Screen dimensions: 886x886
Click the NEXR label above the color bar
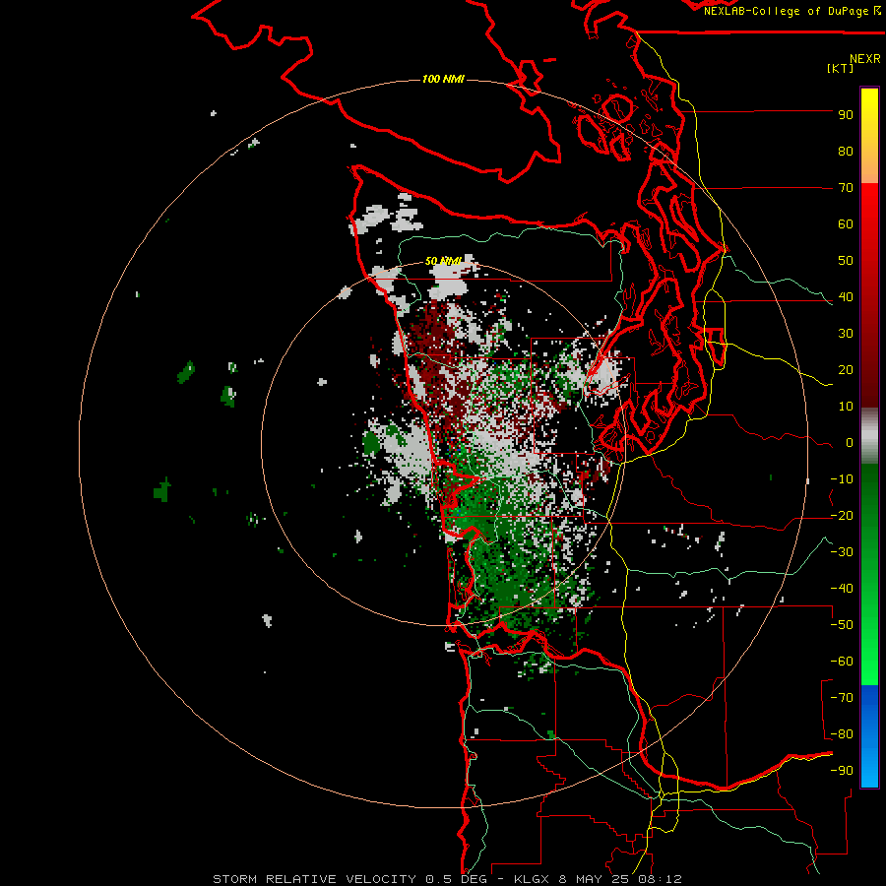click(x=865, y=59)
